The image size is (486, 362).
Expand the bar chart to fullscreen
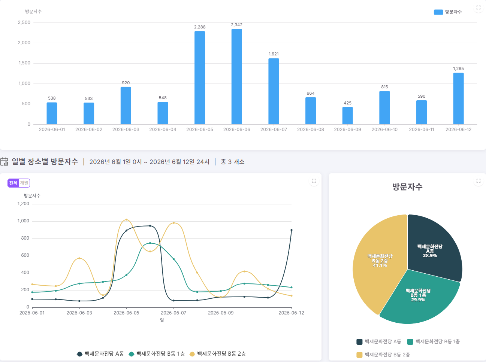(x=478, y=7)
